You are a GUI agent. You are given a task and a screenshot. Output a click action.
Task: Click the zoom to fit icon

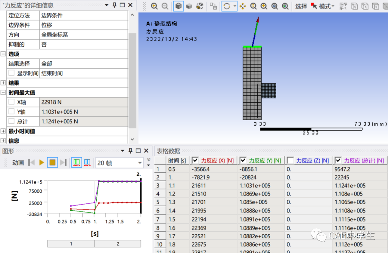[285, 6]
